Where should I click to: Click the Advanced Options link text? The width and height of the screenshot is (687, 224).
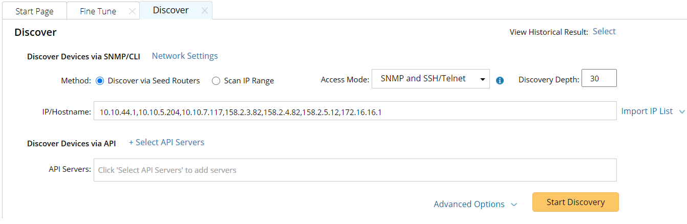pyautogui.click(x=469, y=204)
